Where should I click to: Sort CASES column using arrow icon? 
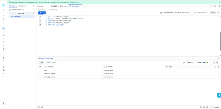219,67
